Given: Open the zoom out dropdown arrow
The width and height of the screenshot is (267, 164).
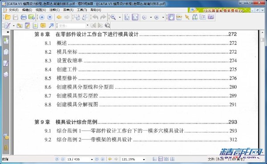Looking at the screenshot, I should [151, 17].
